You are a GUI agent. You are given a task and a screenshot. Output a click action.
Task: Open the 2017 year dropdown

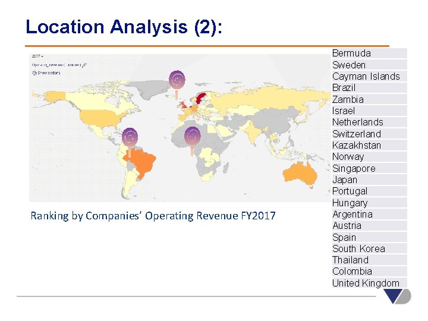click(x=37, y=56)
